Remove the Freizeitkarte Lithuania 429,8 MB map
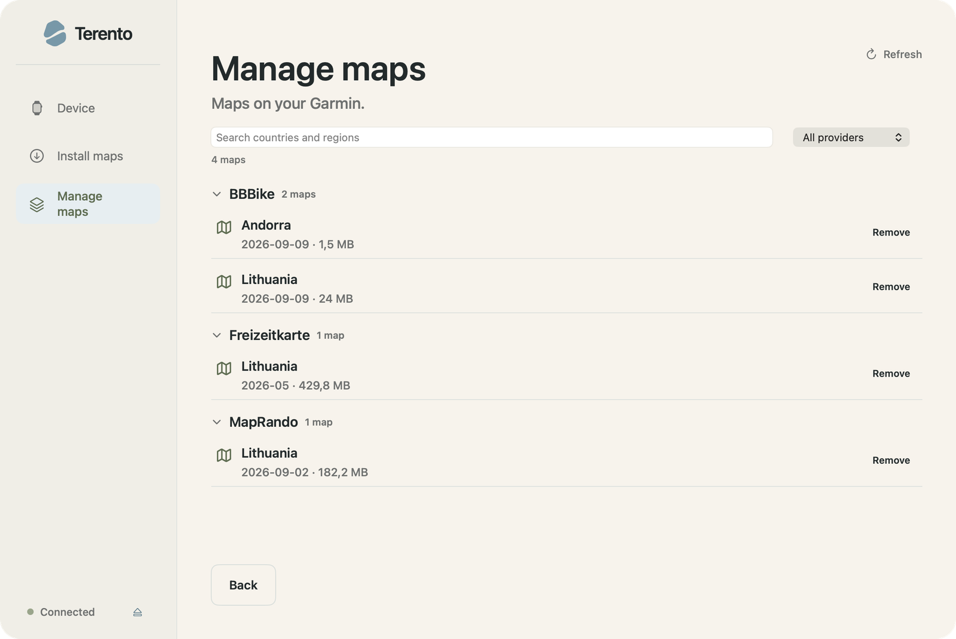 click(x=891, y=374)
